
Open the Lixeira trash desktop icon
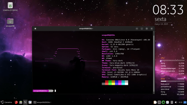click(10, 7)
